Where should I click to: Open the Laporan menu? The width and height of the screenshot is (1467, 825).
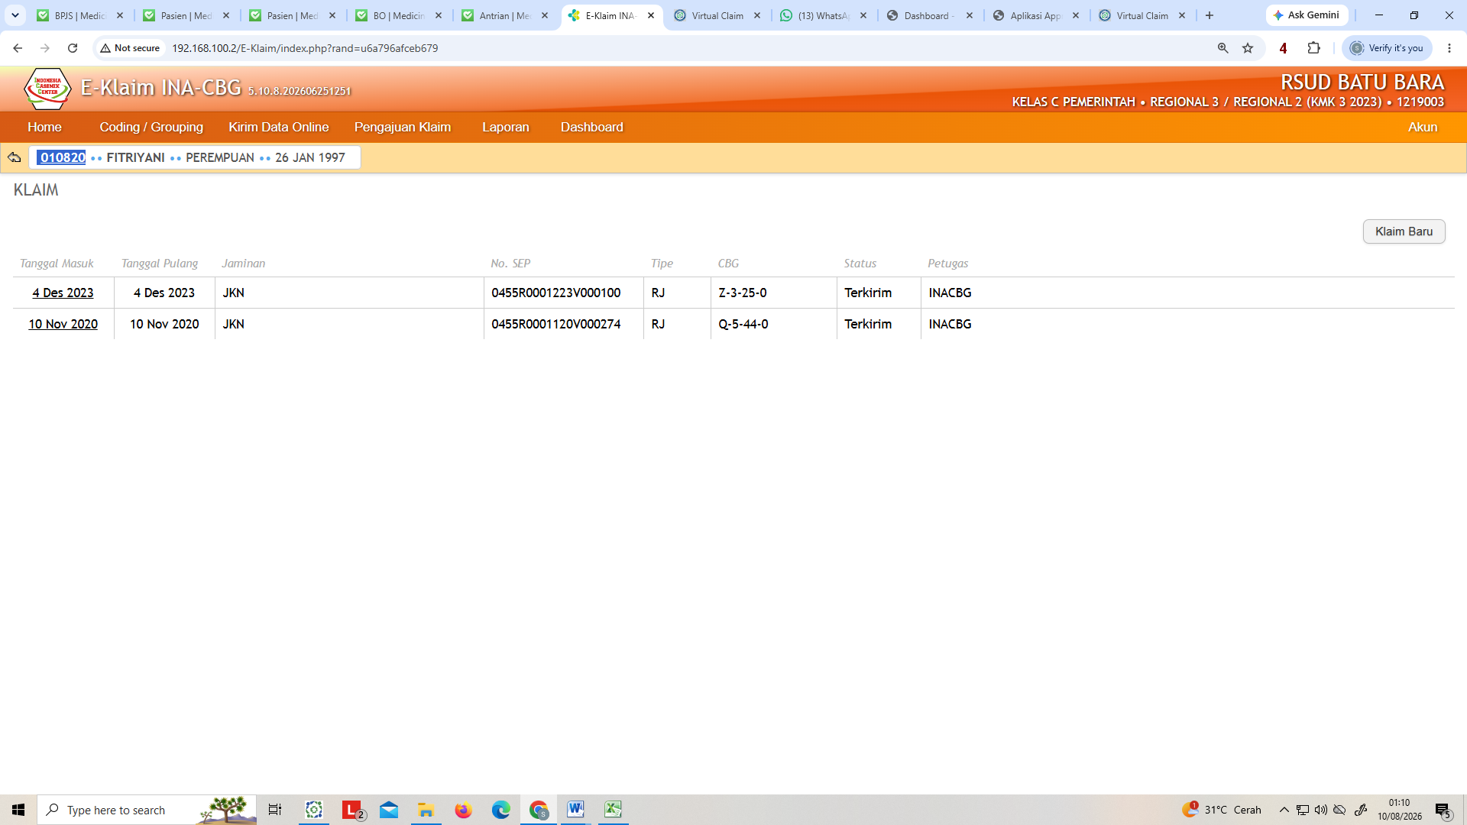(x=505, y=128)
